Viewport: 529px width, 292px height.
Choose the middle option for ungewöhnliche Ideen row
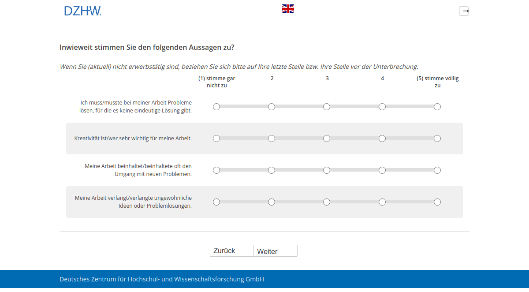[x=326, y=202]
